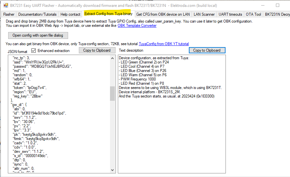This screenshot has width=290, height=177.
Task: Click the "swv": "1.1.2" line
Action: pos(25,117)
